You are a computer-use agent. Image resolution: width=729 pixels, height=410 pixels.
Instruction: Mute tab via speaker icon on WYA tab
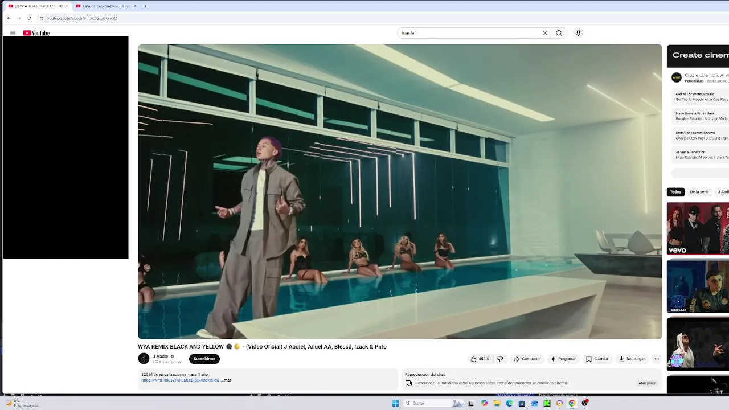coord(60,6)
